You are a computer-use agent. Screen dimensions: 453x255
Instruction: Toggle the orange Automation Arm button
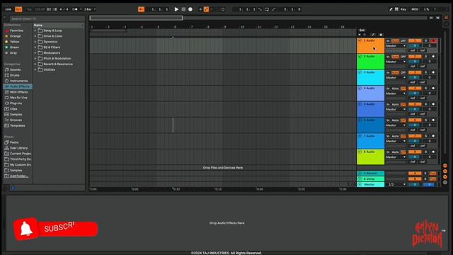(206, 9)
